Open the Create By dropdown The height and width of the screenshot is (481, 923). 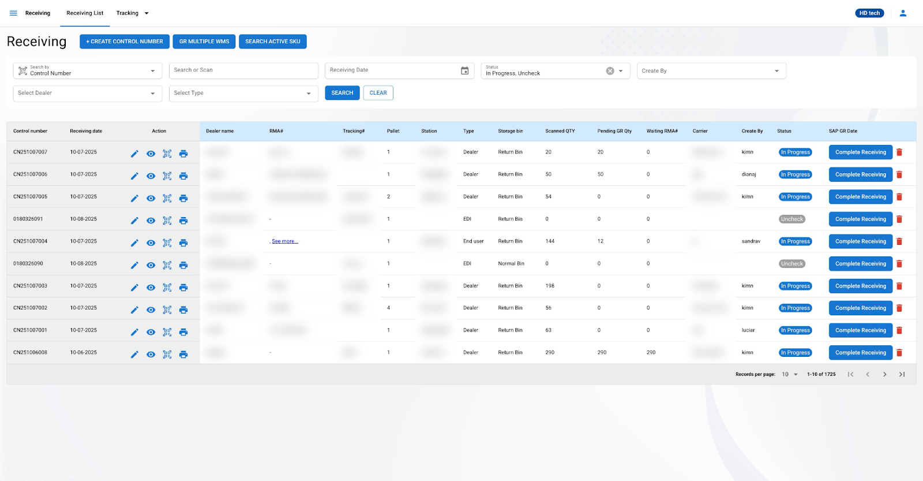point(711,71)
